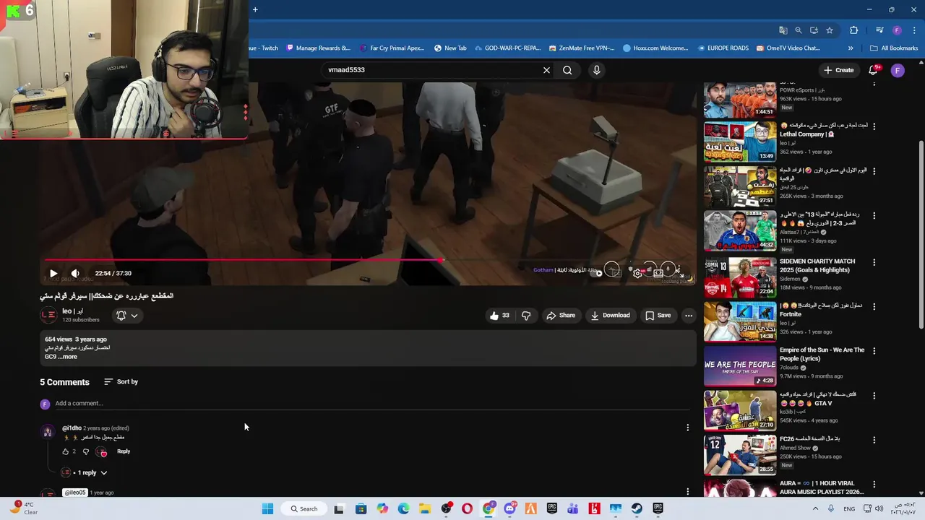Mute the video with the speaker icon
925x520 pixels.
point(74,274)
